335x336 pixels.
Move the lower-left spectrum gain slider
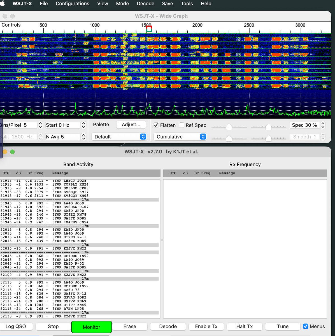229,138
